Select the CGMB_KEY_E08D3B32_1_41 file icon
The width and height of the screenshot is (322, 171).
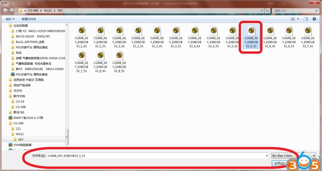(81, 31)
